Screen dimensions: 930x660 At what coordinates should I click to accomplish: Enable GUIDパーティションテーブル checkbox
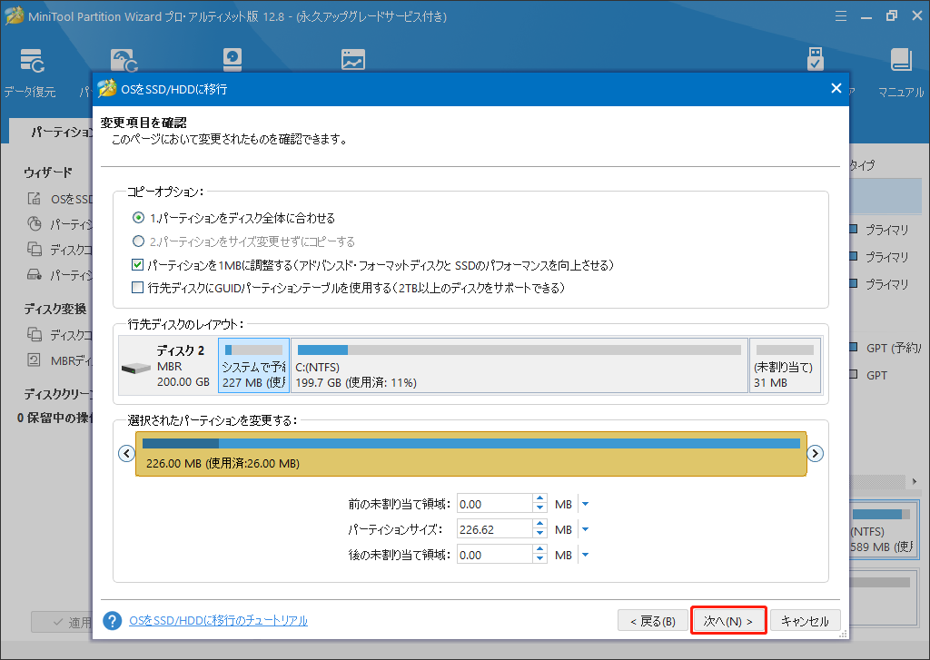click(138, 288)
